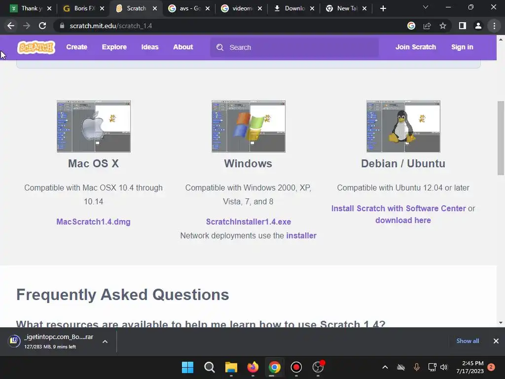Click the Scratch search field

click(x=294, y=47)
